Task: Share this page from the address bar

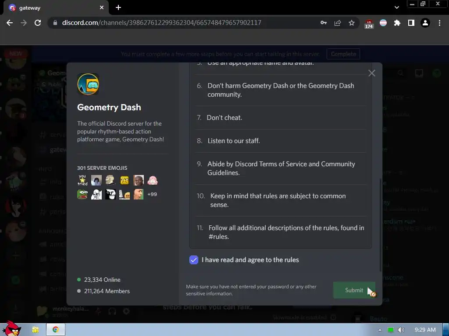Action: [x=338, y=23]
